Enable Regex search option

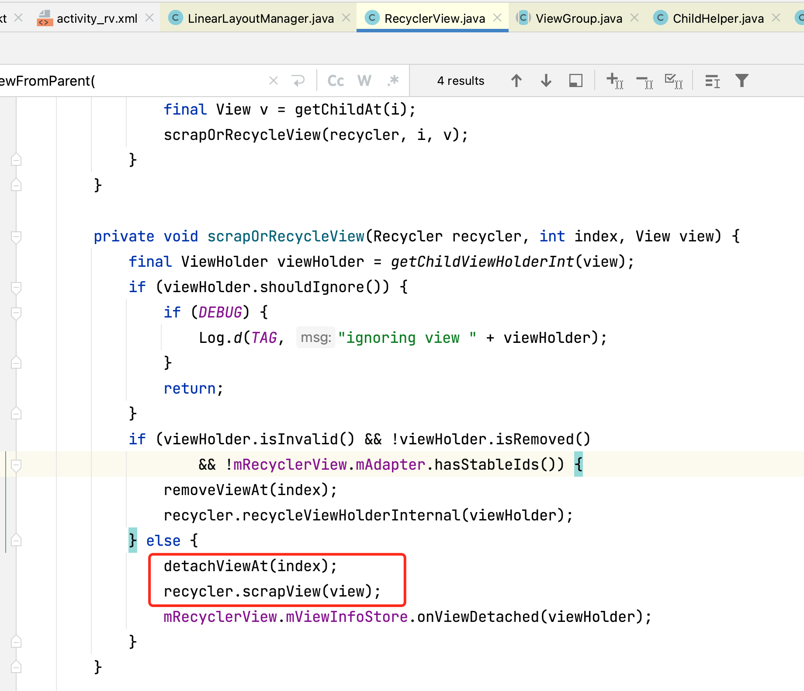(393, 81)
